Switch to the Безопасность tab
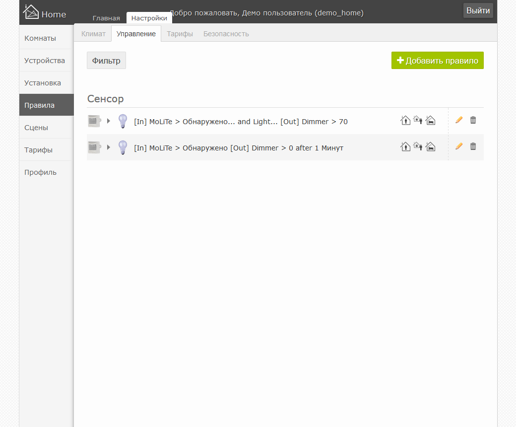 click(226, 34)
